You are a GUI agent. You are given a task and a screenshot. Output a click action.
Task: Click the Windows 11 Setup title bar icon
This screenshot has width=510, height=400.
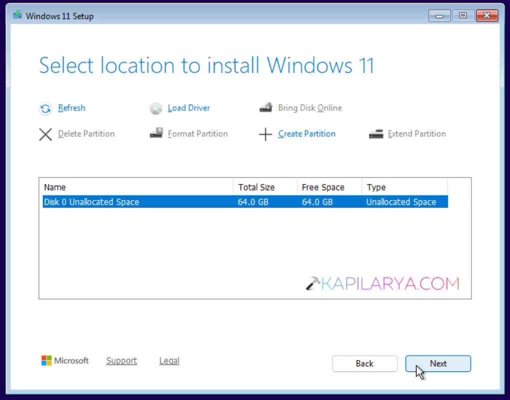coord(17,15)
